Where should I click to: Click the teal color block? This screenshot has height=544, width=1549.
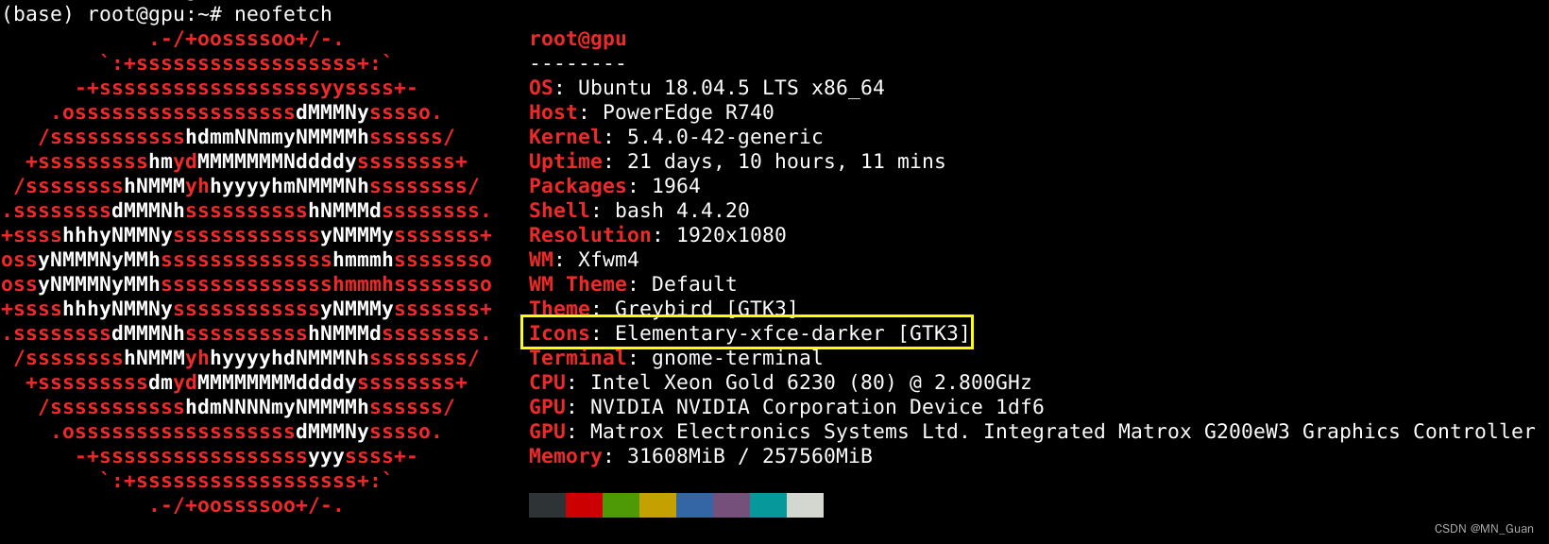coord(768,505)
